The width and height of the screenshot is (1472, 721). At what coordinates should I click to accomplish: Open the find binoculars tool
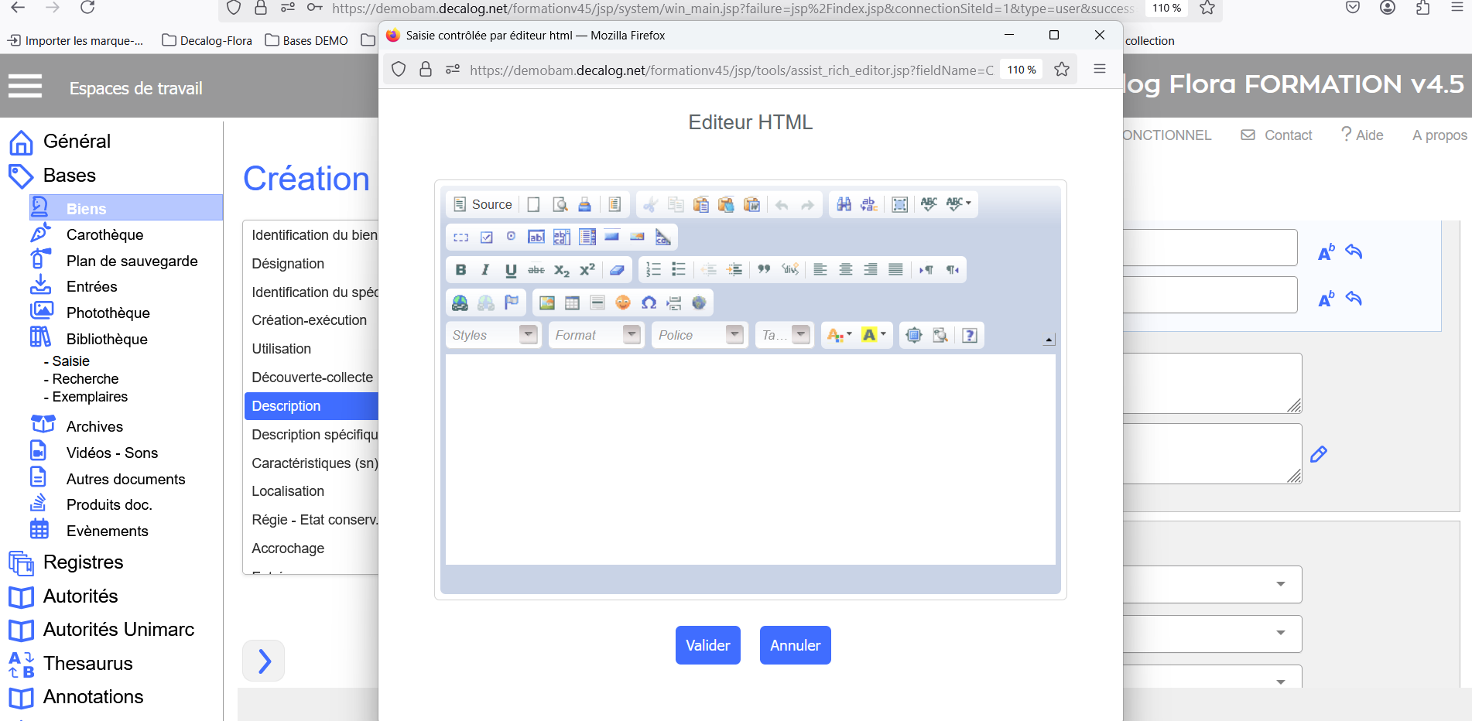pyautogui.click(x=844, y=205)
